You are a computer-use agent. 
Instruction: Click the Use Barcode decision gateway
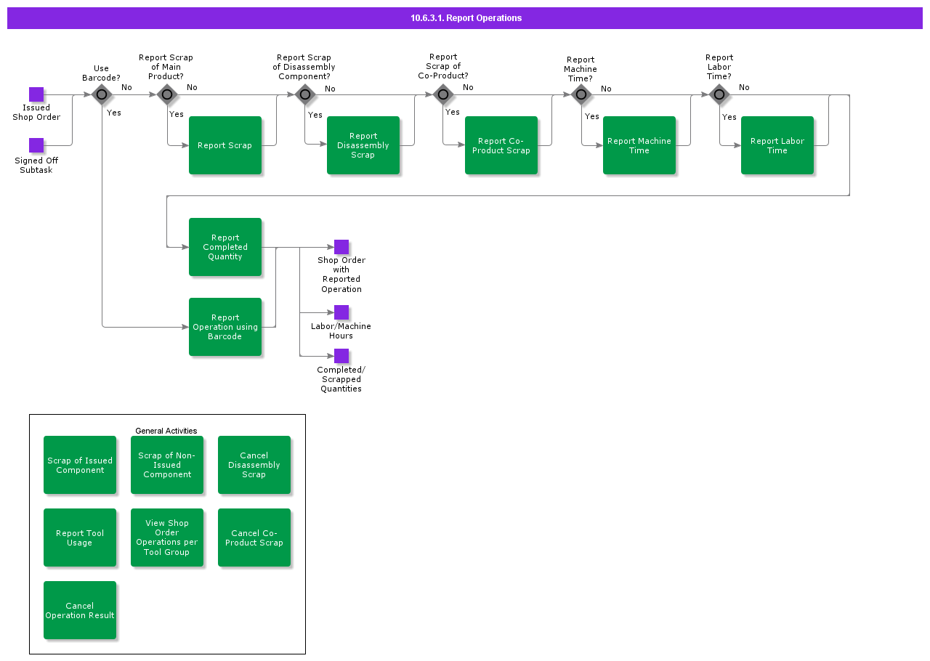coord(102,94)
